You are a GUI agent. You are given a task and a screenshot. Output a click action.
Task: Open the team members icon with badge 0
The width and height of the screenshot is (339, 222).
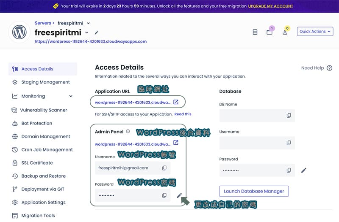point(285,32)
